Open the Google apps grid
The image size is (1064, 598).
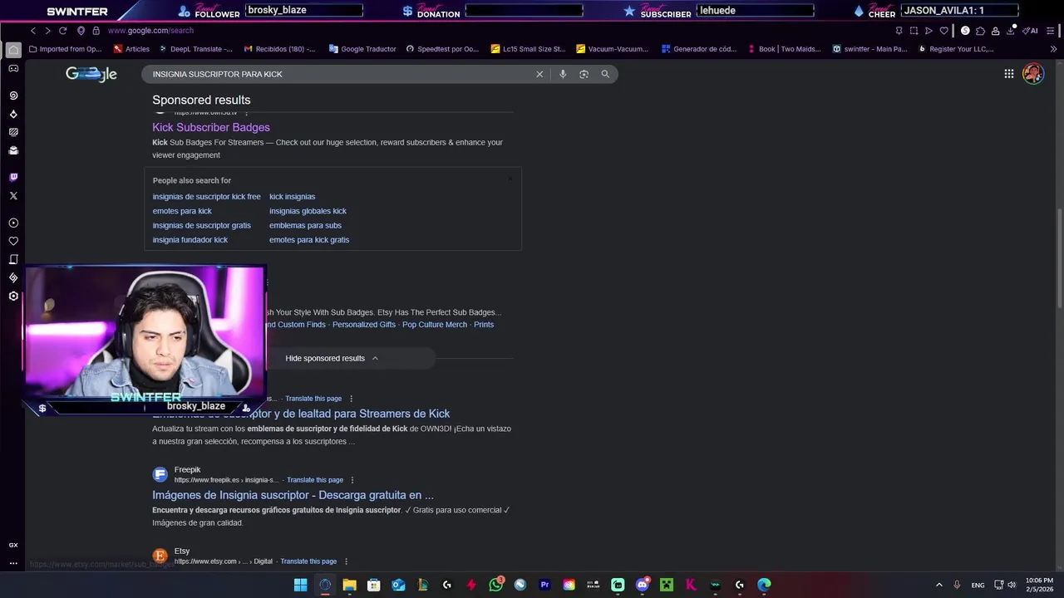(x=1008, y=74)
